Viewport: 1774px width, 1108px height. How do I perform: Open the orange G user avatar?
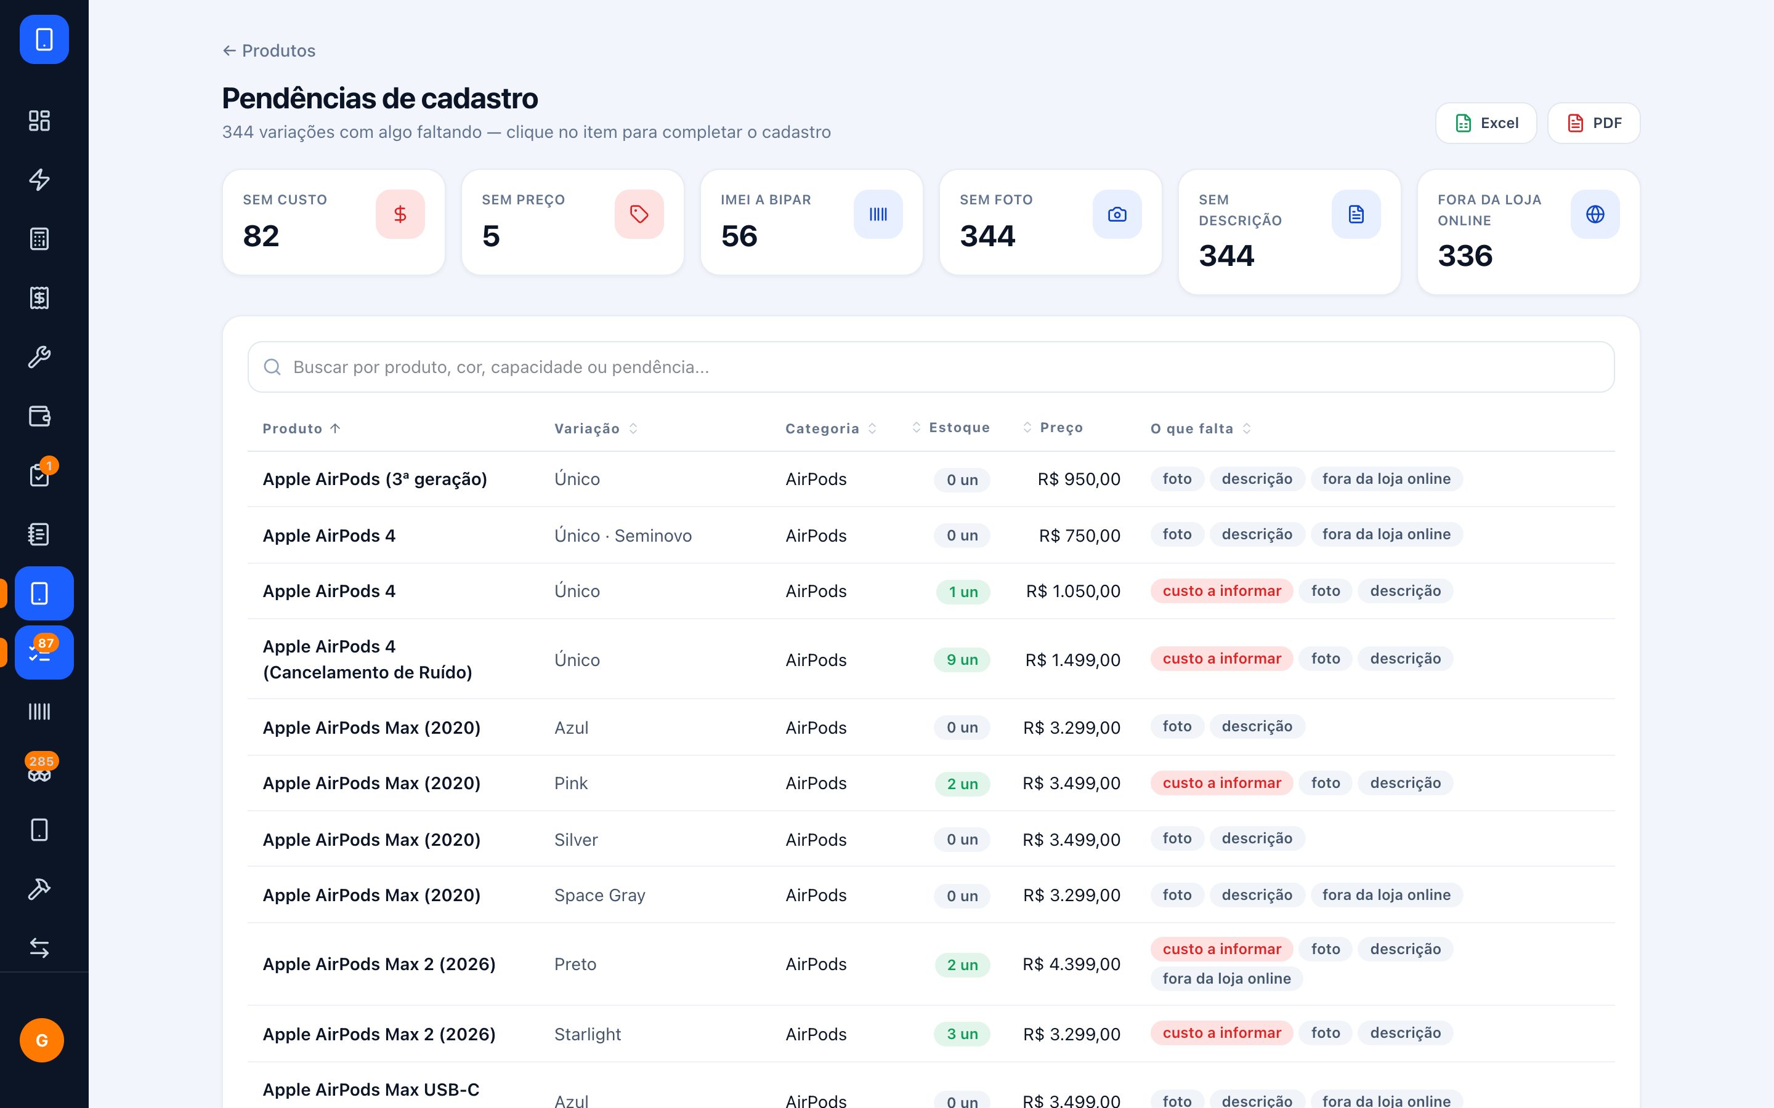click(x=42, y=1040)
